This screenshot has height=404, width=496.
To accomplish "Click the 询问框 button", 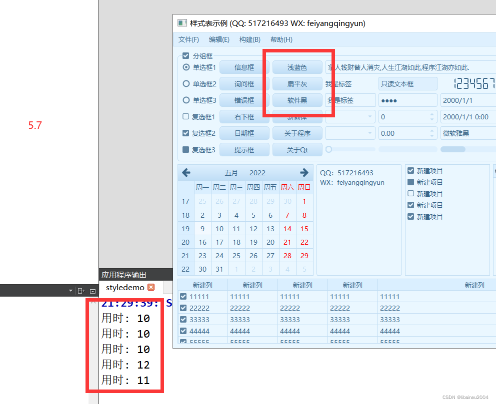I will (244, 84).
